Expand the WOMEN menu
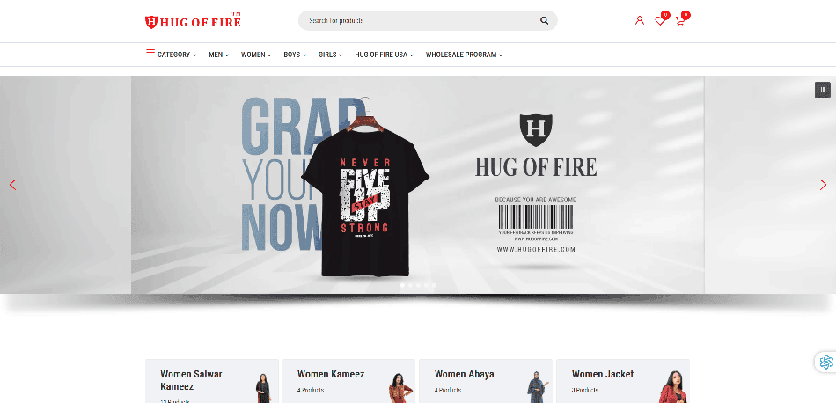The height and width of the screenshot is (403, 836). pos(256,55)
